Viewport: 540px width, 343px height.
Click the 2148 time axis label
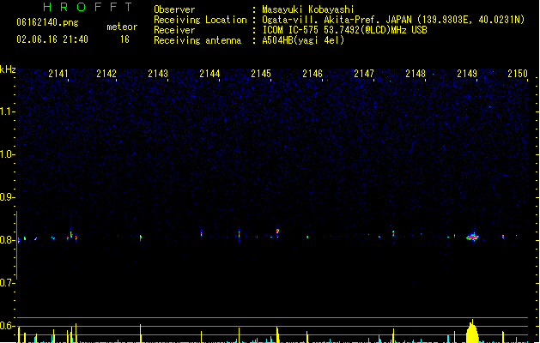coord(416,74)
